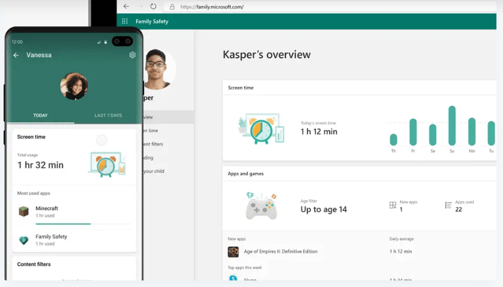
Task: Tap Vanessa's profile photo on the phone
Action: 74,86
